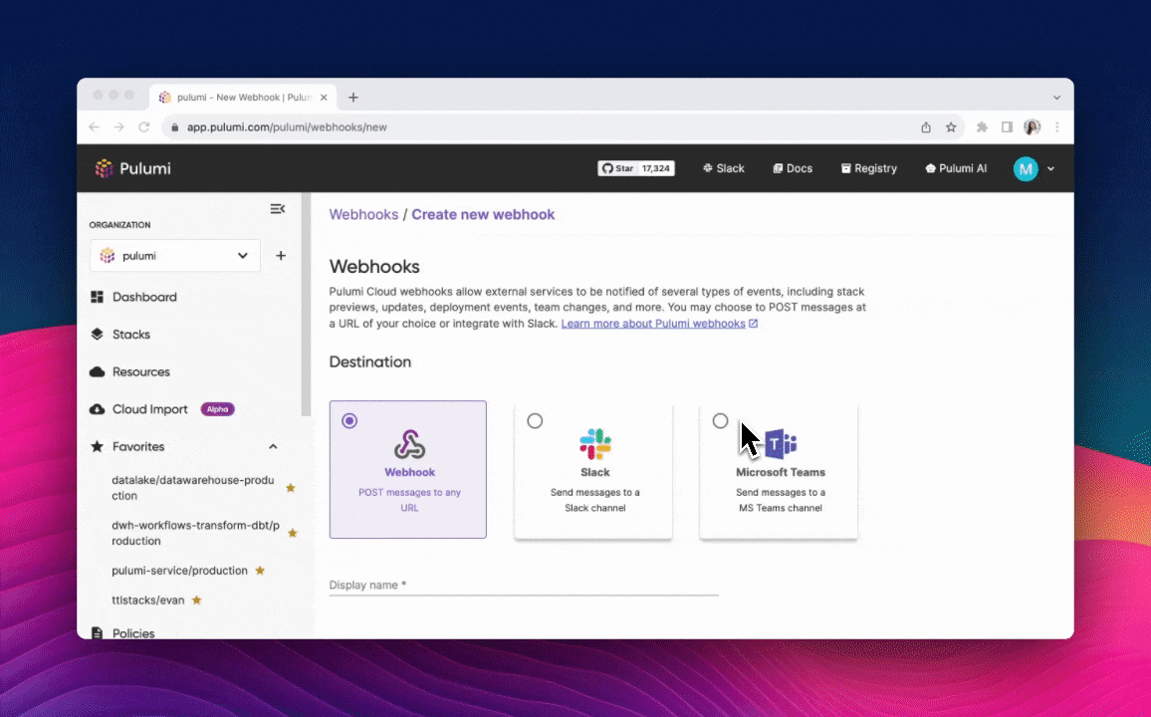Open the browser extensions puzzle icon
Viewport: 1151px width, 717px height.
[x=982, y=126]
